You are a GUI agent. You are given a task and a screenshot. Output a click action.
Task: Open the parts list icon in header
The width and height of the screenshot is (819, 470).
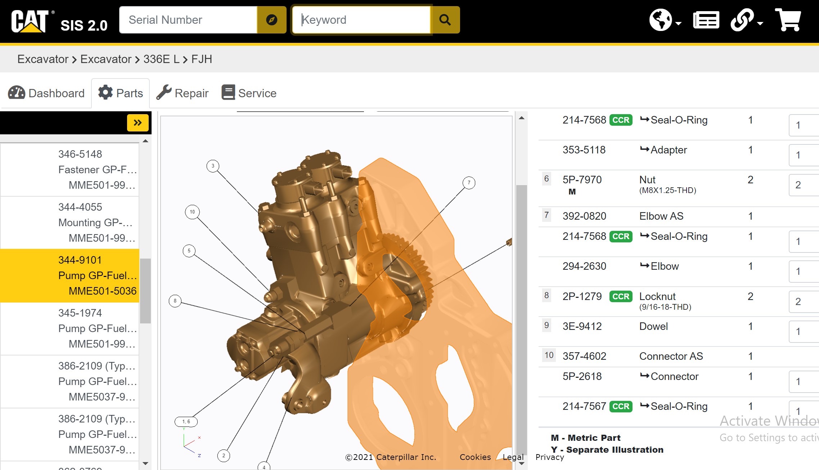(x=706, y=20)
